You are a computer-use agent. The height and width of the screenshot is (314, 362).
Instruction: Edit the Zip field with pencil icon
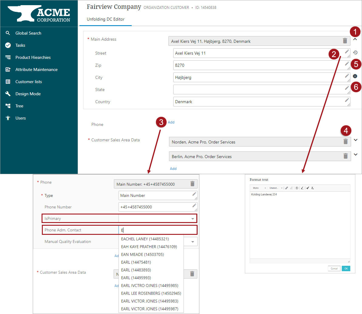pos(347,64)
